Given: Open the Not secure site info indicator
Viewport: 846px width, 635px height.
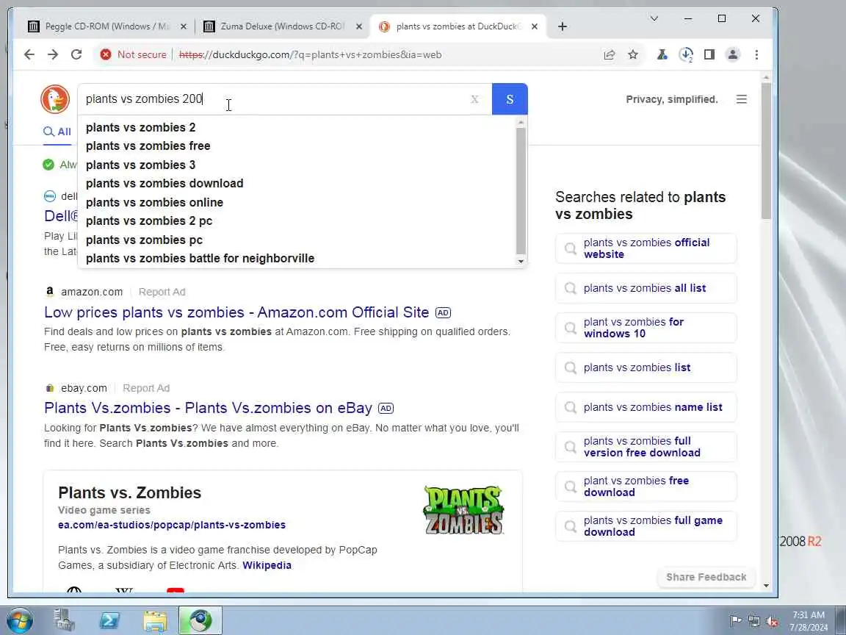Looking at the screenshot, I should tap(133, 54).
